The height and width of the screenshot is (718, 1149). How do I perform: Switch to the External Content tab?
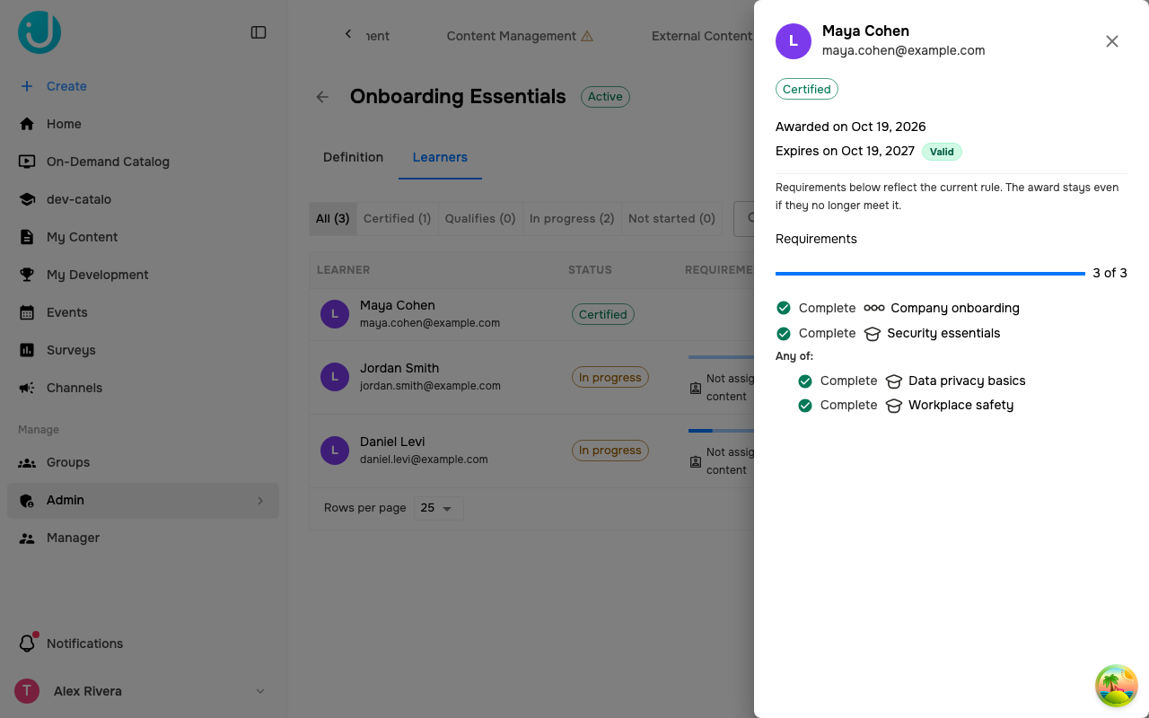(702, 36)
